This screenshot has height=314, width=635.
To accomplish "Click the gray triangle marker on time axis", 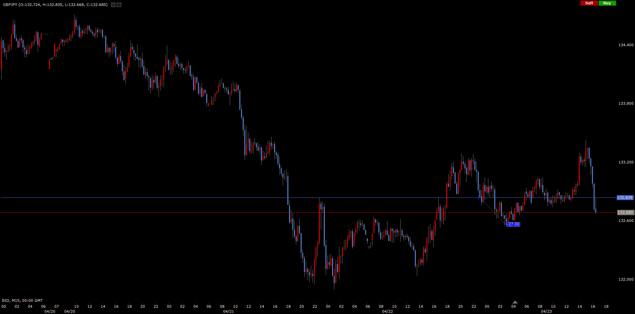I will pyautogui.click(x=515, y=302).
